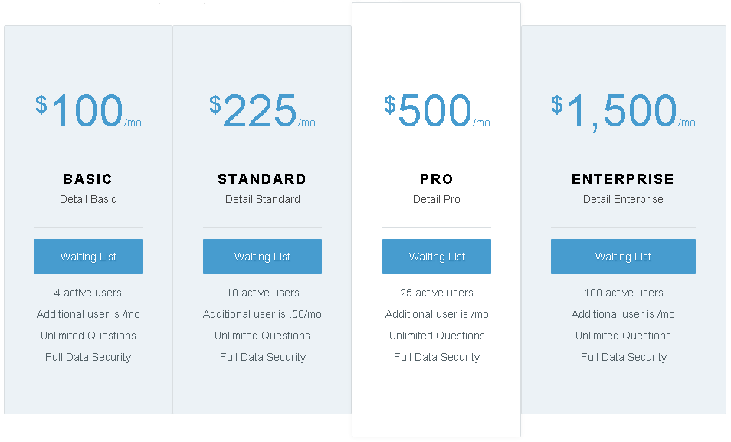Image resolution: width=731 pixels, height=442 pixels.
Task: Click the Enterprise plan Waiting List button
Action: point(623,257)
